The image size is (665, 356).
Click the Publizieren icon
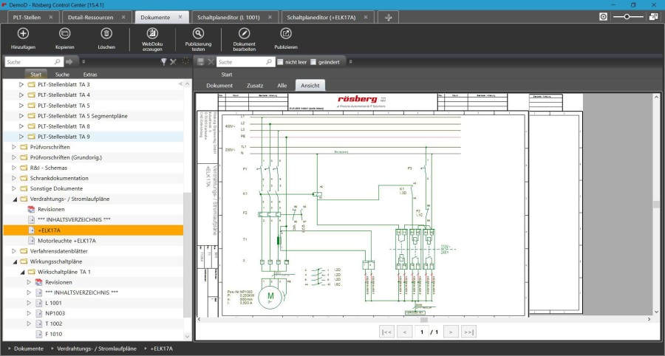[x=286, y=33]
